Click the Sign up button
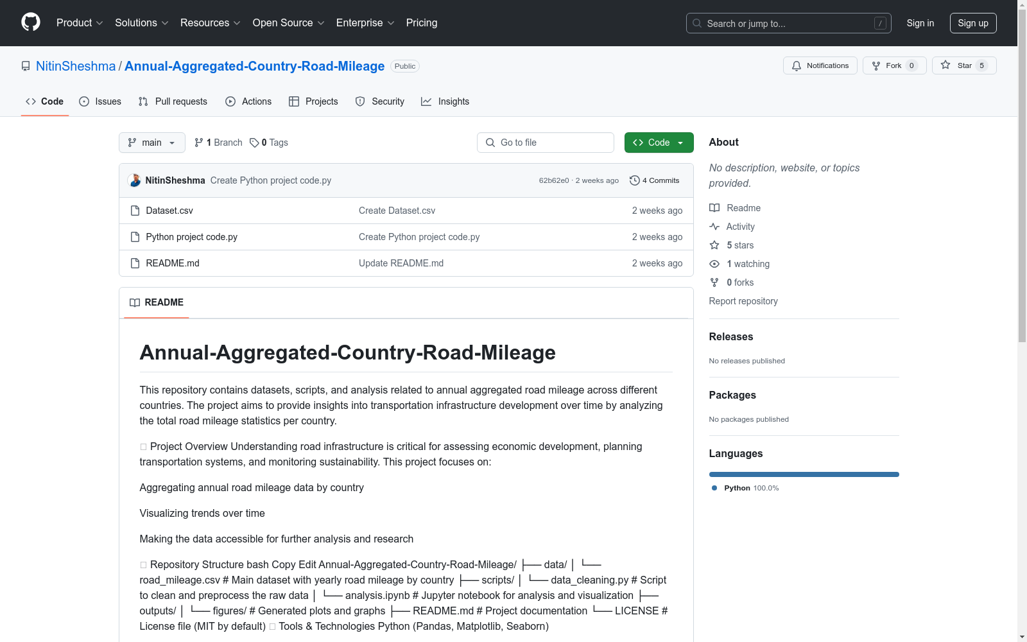 [x=973, y=23]
